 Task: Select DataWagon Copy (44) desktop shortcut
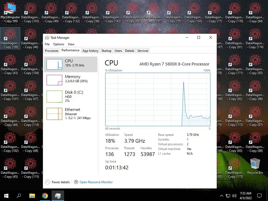10,116
